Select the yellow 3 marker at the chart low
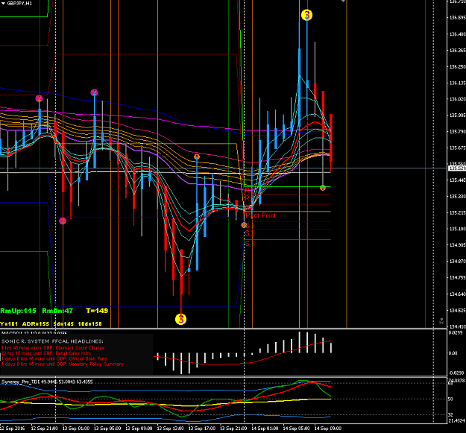Screen dimensions: 466x433 click(x=180, y=319)
